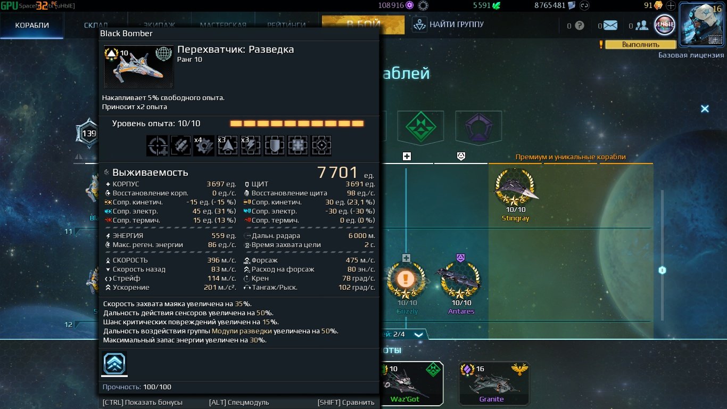Open the mail envelope icon
727x409 pixels.
(610, 25)
